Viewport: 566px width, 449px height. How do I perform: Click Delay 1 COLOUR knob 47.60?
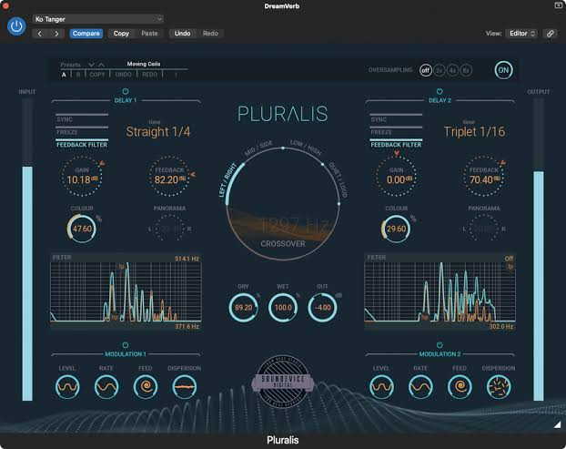pos(82,229)
